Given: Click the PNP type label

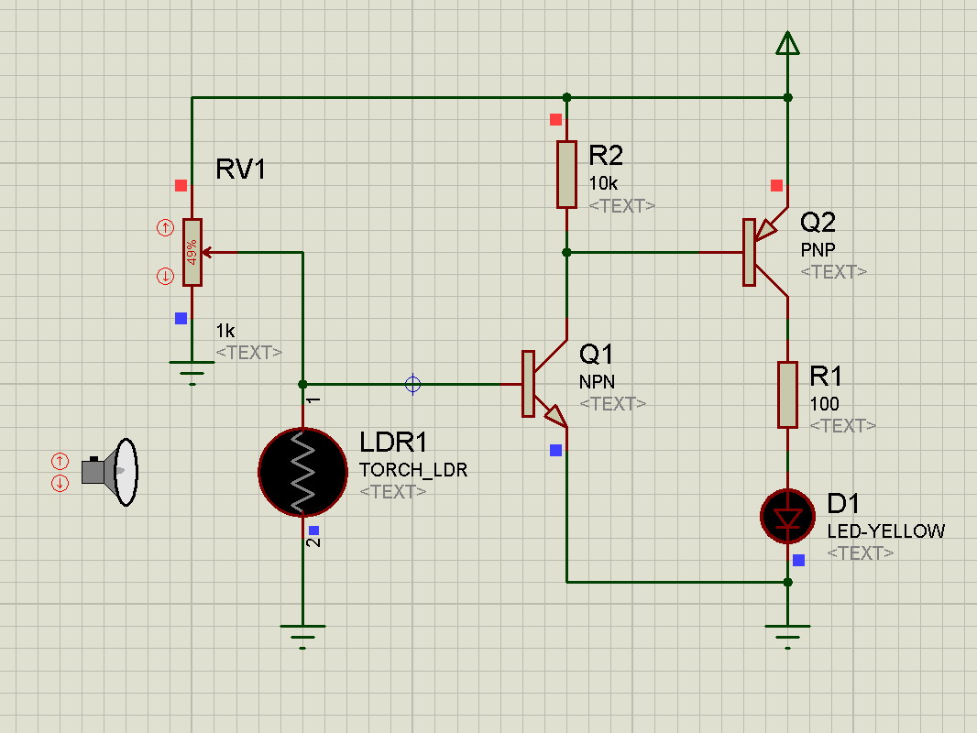Looking at the screenshot, I should pos(818,250).
